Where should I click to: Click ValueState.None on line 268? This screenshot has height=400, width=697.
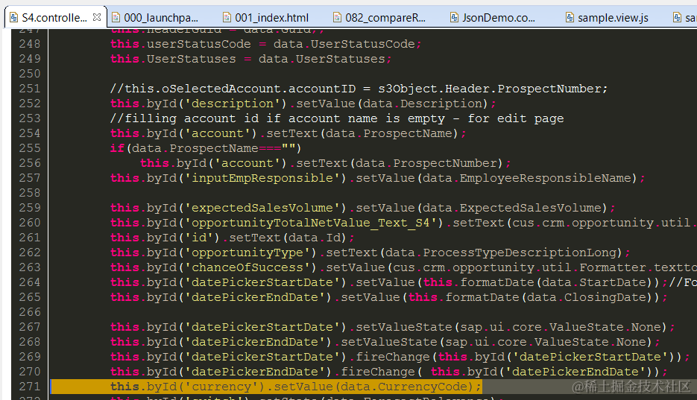coord(590,342)
